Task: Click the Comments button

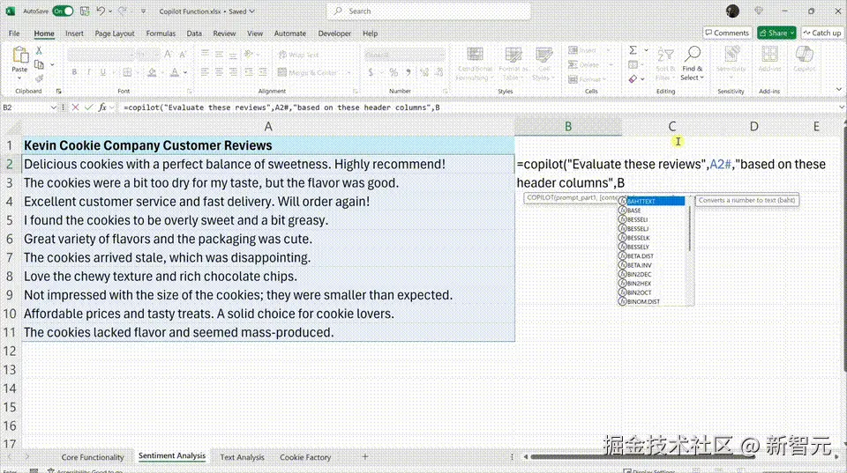Action: pos(727,33)
